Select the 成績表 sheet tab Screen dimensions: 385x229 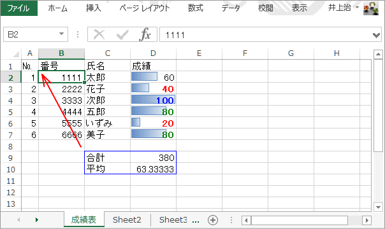[x=84, y=219]
